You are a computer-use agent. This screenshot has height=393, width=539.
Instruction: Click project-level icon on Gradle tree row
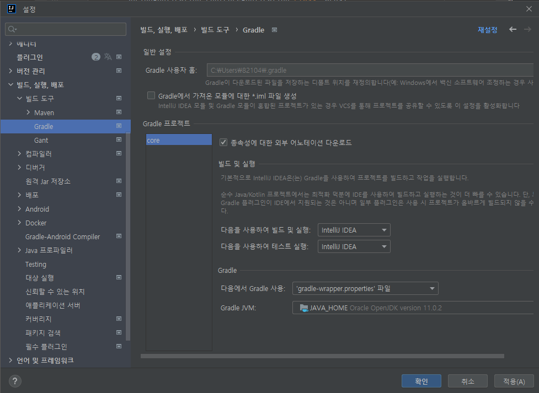[119, 126]
